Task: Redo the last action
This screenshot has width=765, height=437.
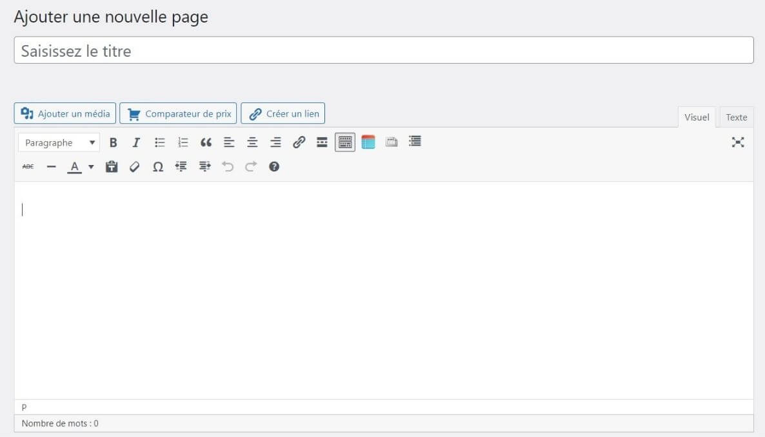Action: pos(251,167)
